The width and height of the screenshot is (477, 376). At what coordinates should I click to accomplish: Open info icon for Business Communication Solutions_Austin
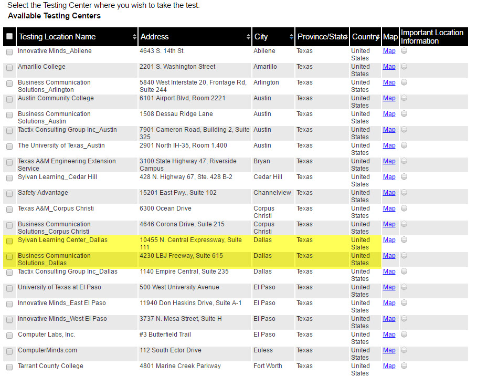coord(404,114)
